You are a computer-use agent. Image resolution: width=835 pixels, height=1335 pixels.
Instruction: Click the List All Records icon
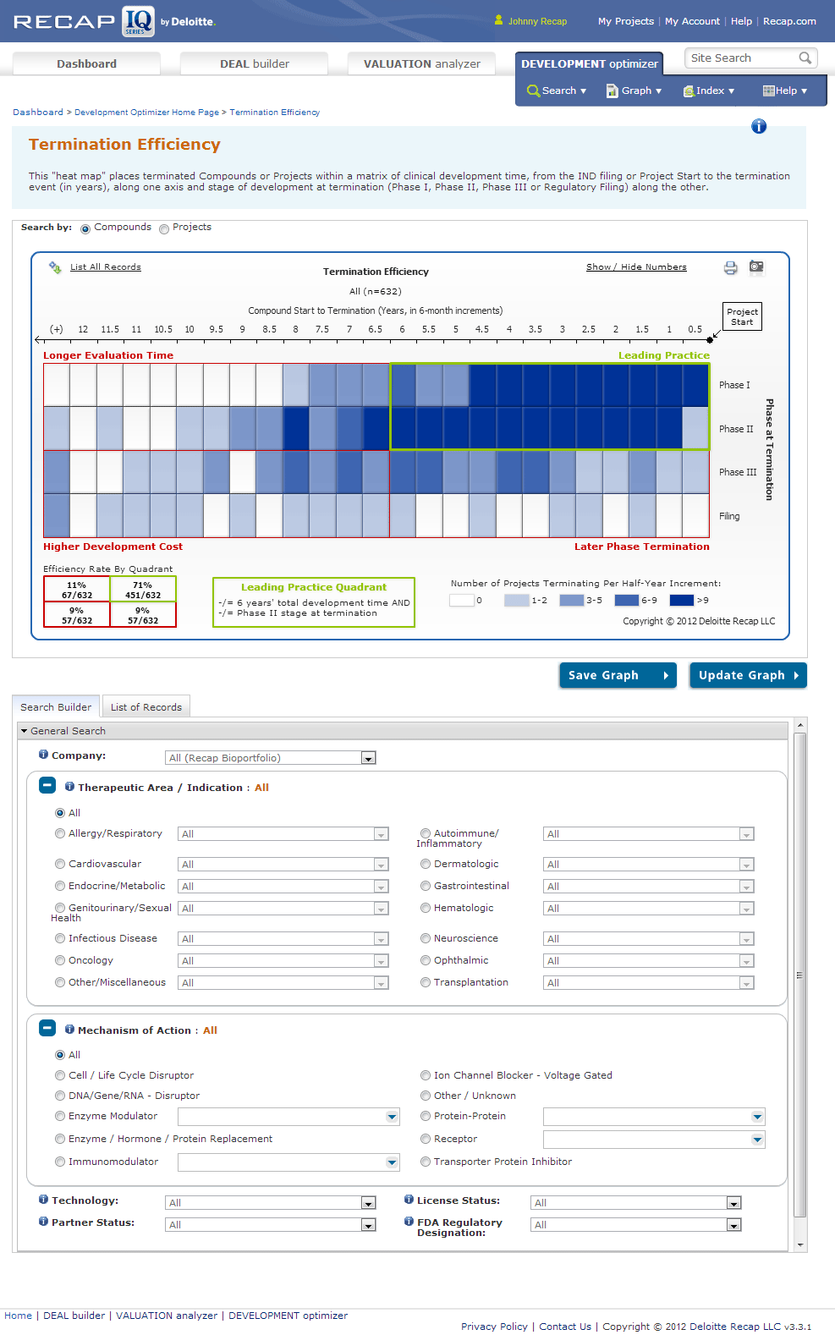[x=55, y=267]
